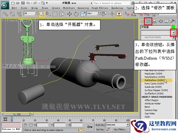The image size is (178, 133).
Task: Click the Redo arrow icon
Action: [x=35, y=3]
